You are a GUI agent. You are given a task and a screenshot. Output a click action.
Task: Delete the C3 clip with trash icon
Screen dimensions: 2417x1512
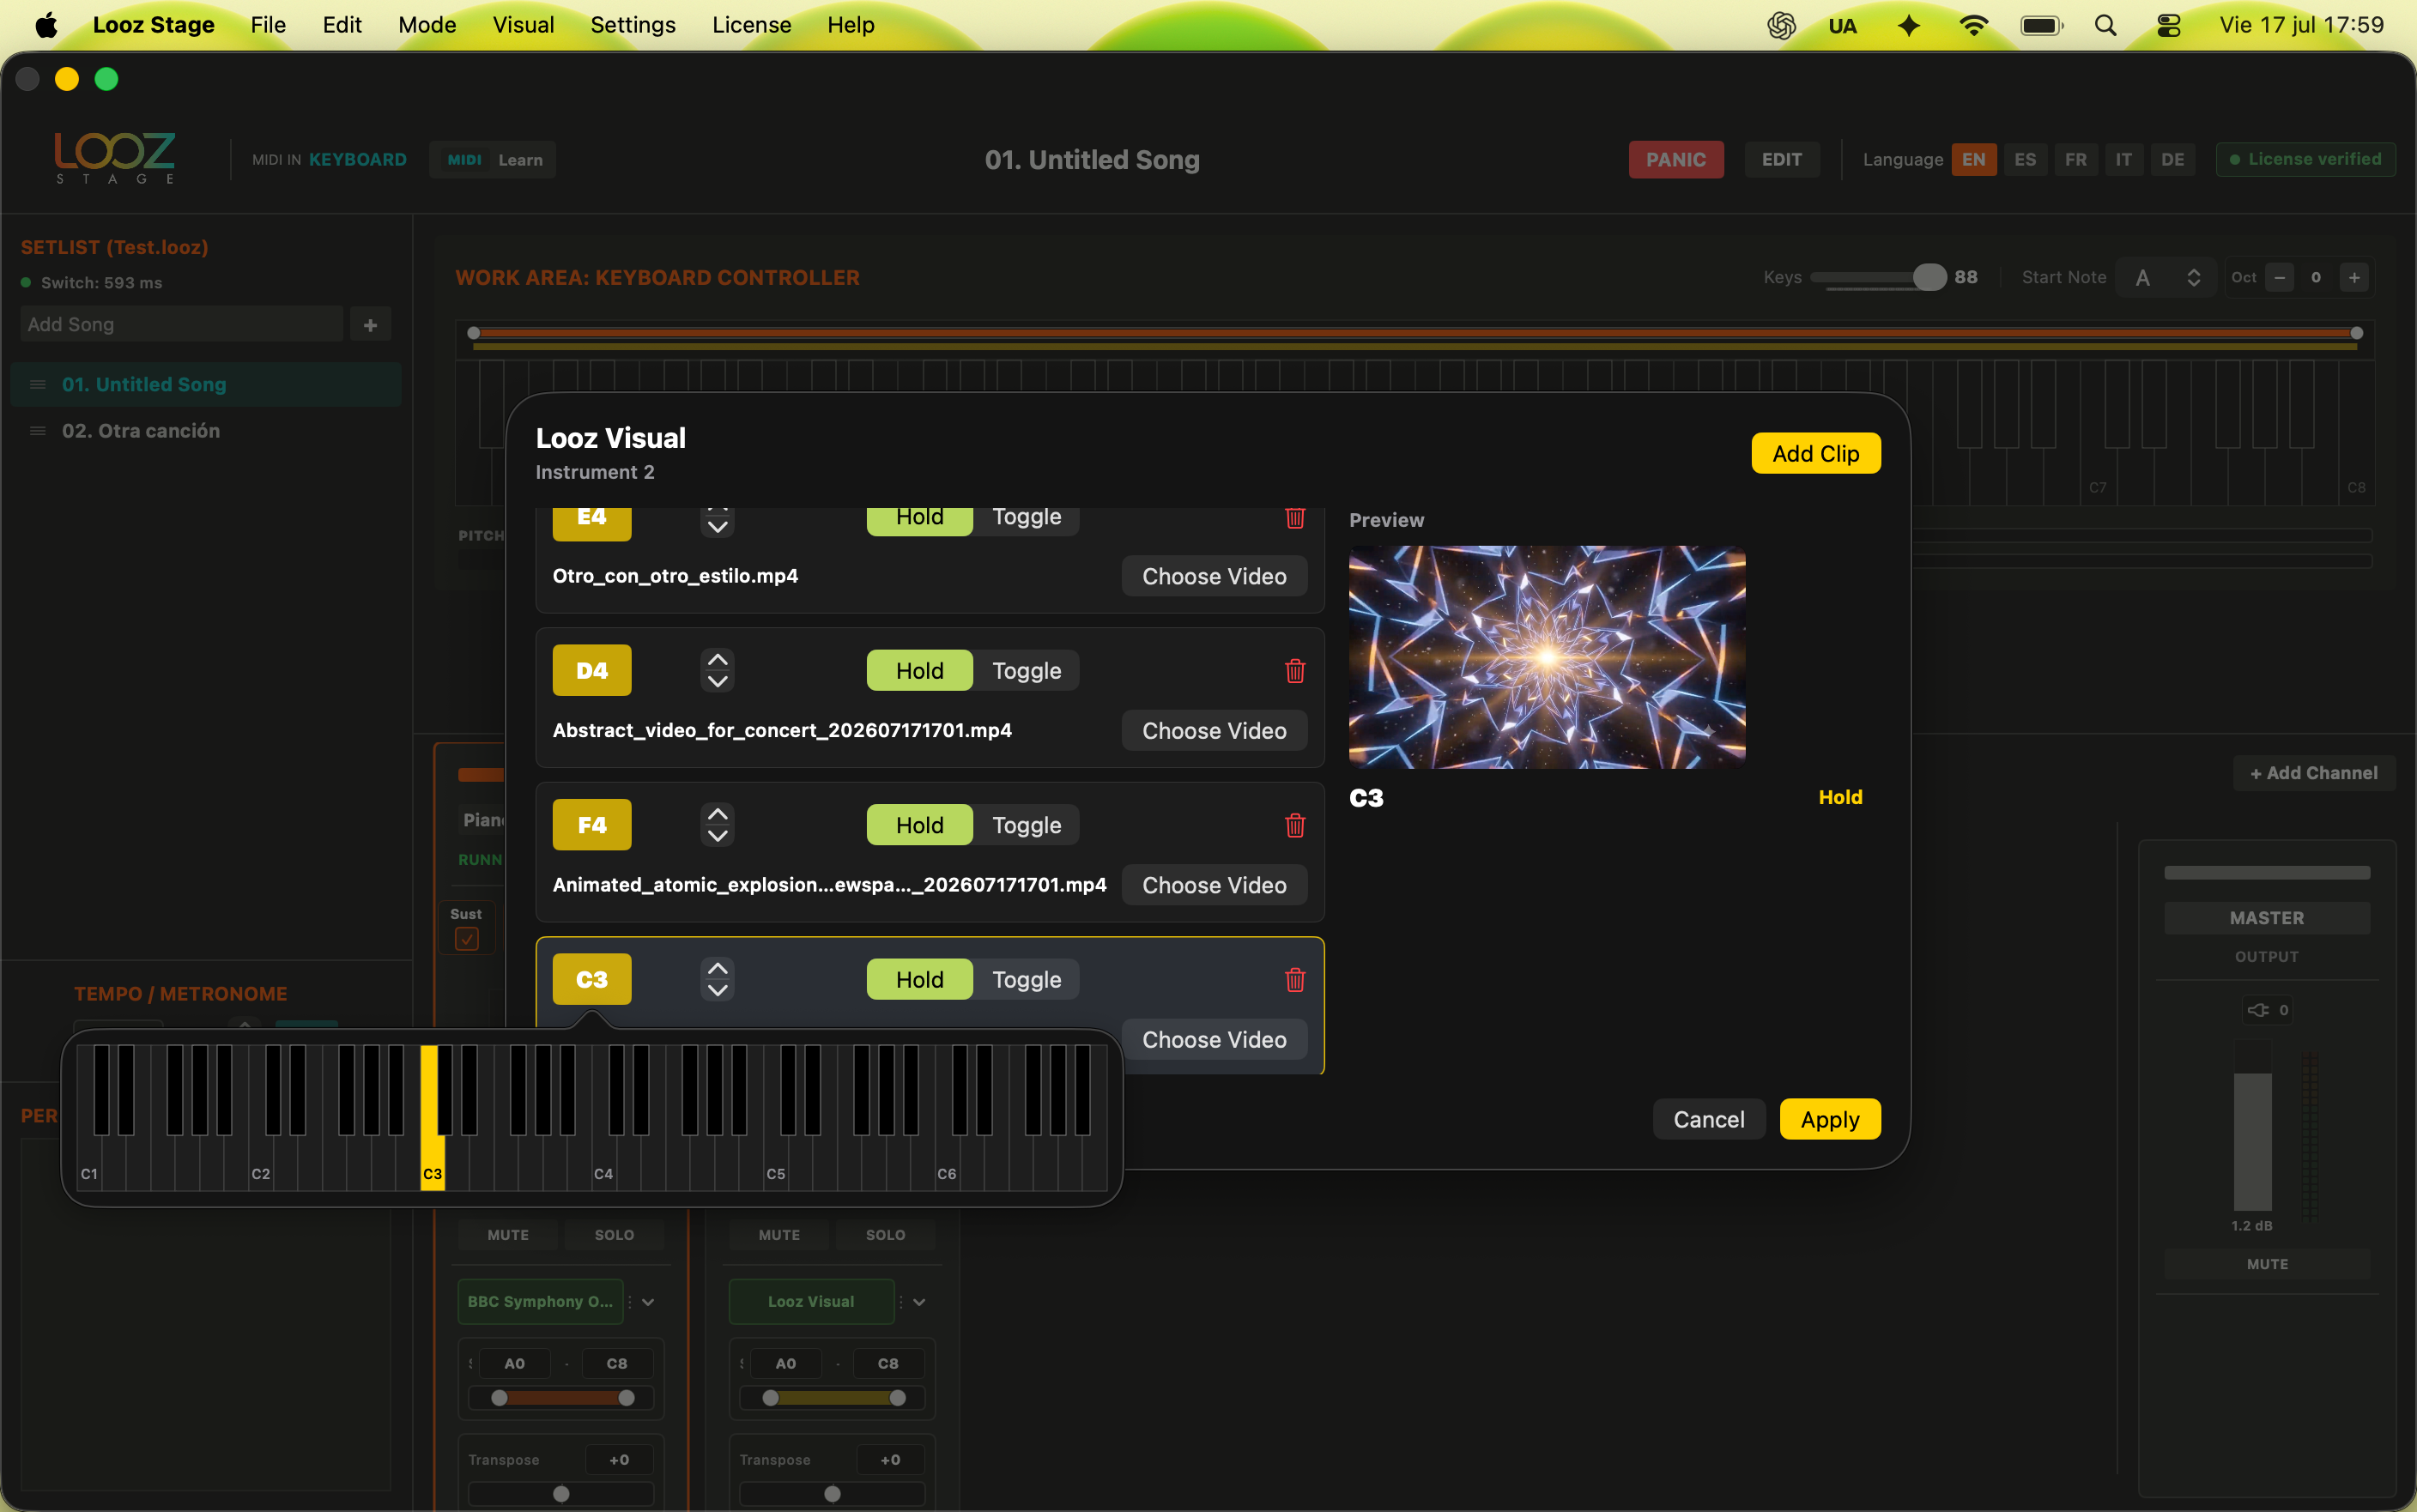pyautogui.click(x=1294, y=979)
